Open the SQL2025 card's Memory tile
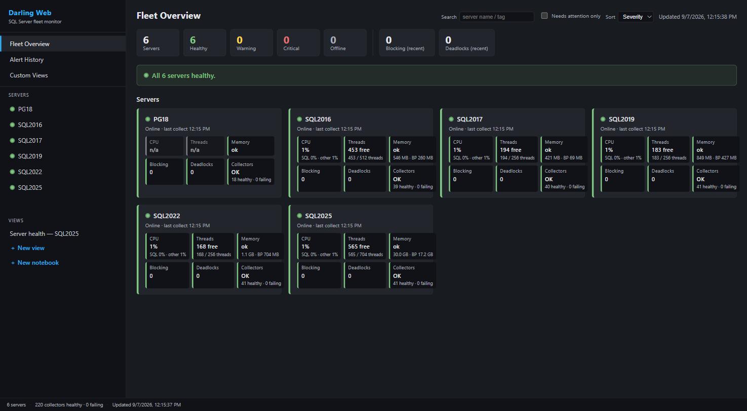 coord(412,246)
